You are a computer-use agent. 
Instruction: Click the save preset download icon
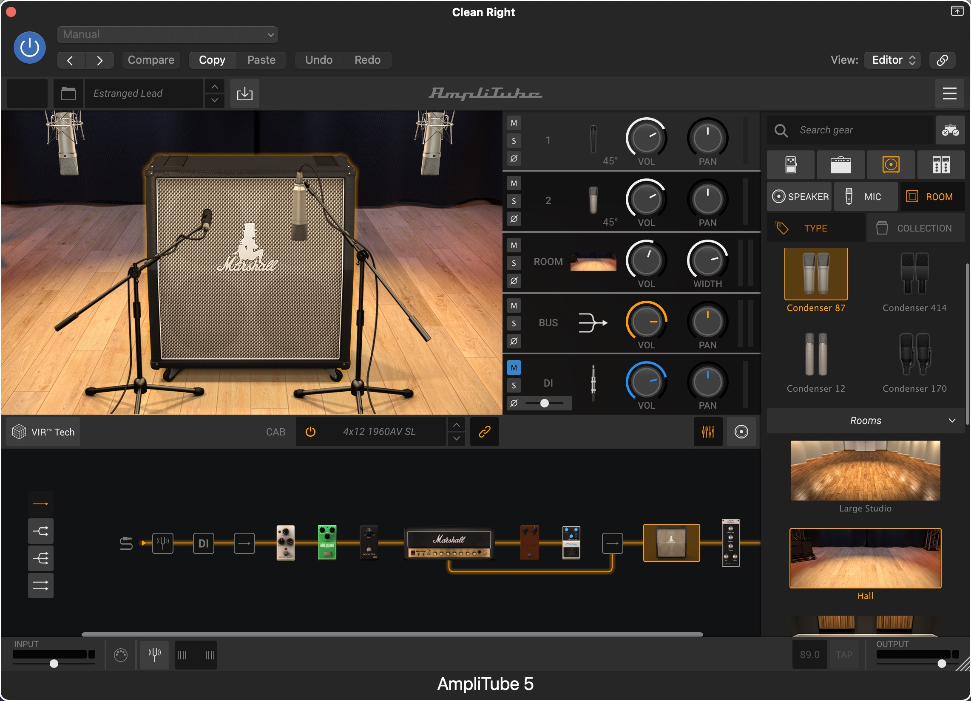[x=244, y=93]
